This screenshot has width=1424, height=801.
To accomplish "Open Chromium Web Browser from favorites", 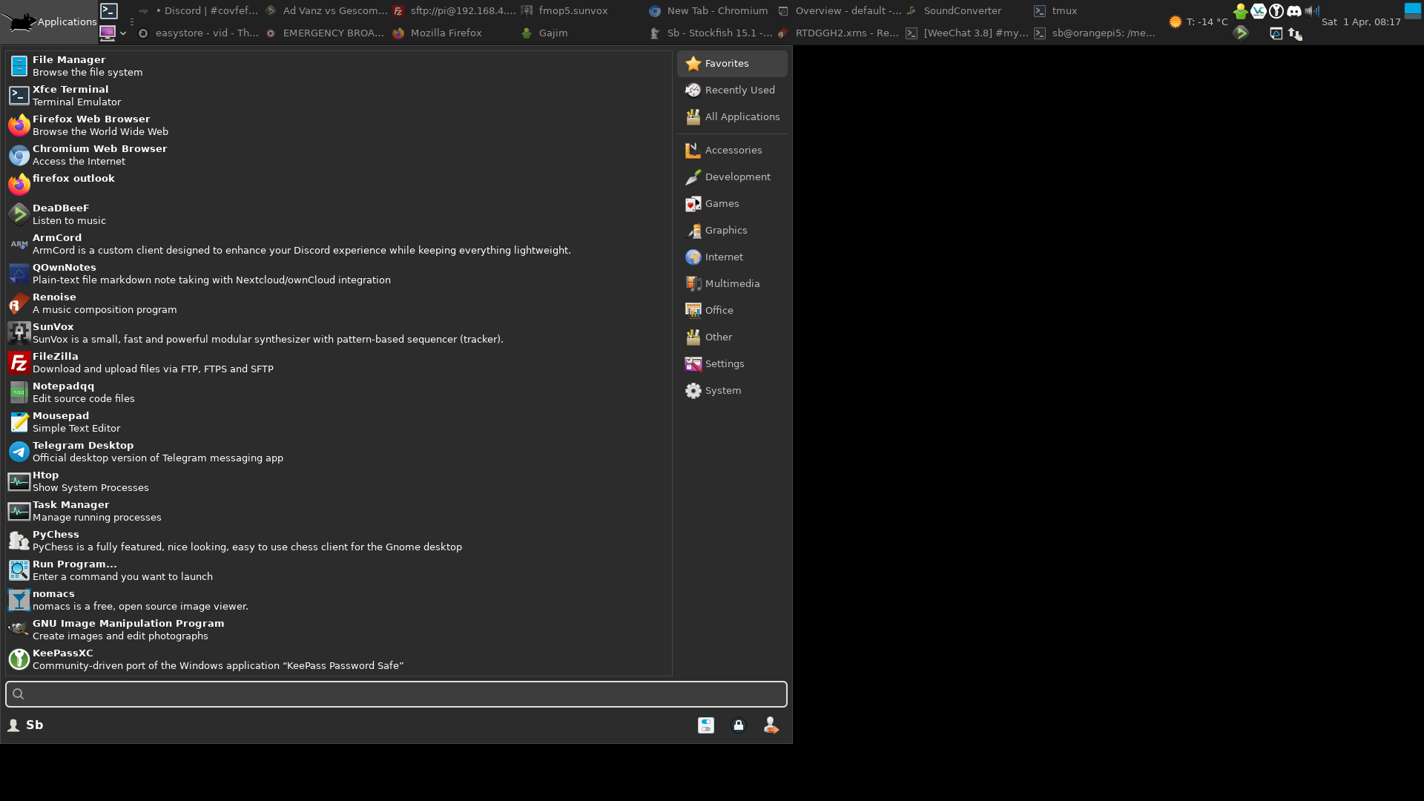I will point(338,155).
